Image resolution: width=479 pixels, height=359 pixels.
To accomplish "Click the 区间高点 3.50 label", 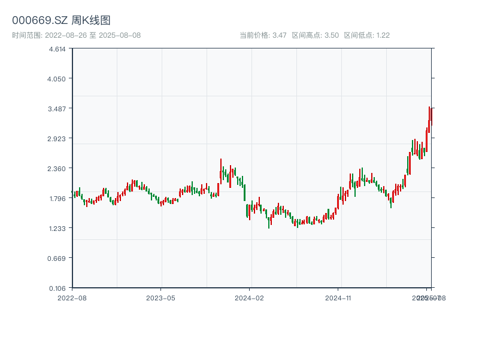I will (x=315, y=35).
